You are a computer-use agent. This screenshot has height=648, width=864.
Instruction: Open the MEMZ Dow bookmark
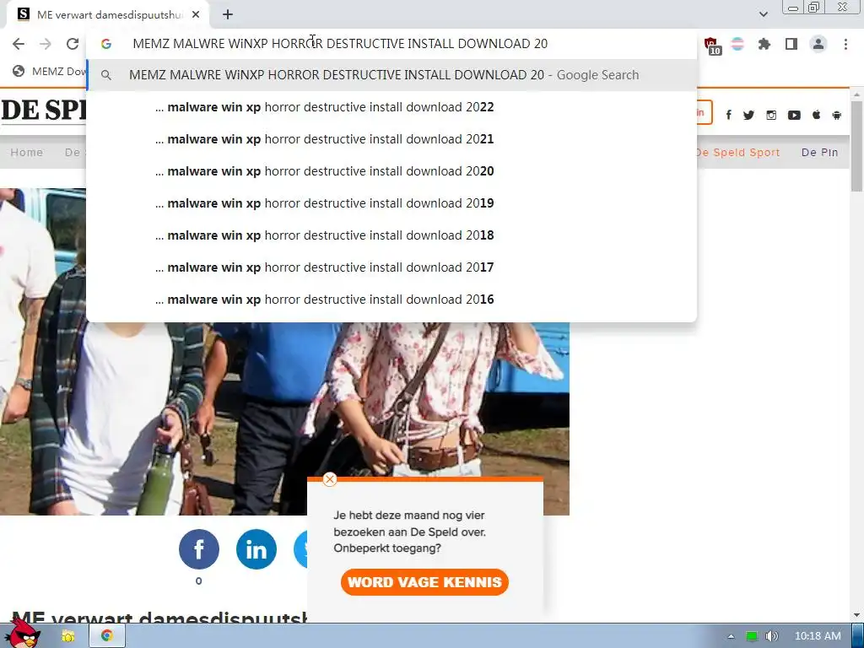[50, 71]
